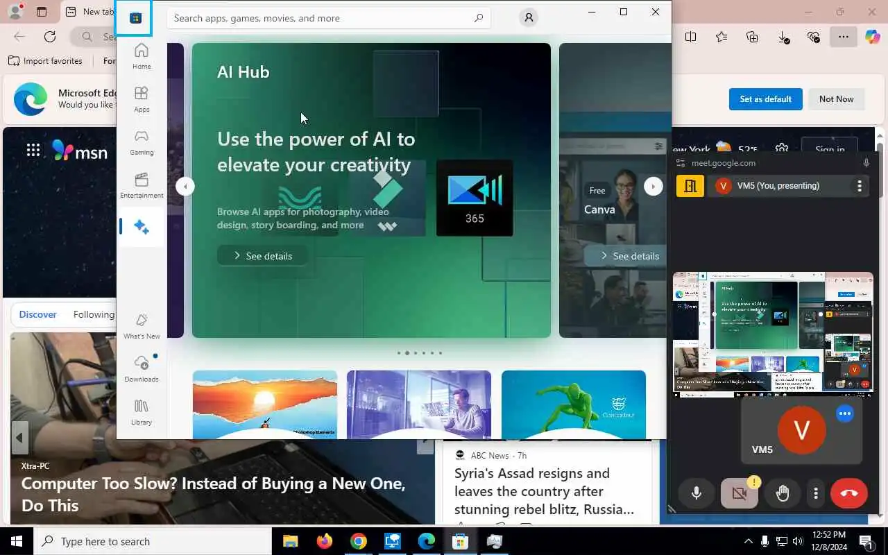Open site info icon beside meet.google.com

pyautogui.click(x=681, y=164)
